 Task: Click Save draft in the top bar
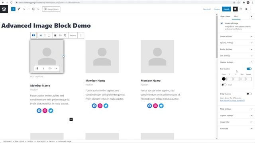tap(207, 9)
